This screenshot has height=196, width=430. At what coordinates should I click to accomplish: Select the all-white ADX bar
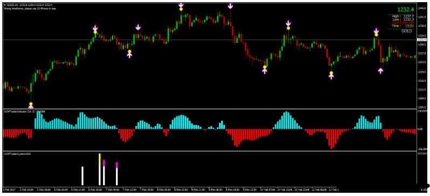click(x=83, y=176)
